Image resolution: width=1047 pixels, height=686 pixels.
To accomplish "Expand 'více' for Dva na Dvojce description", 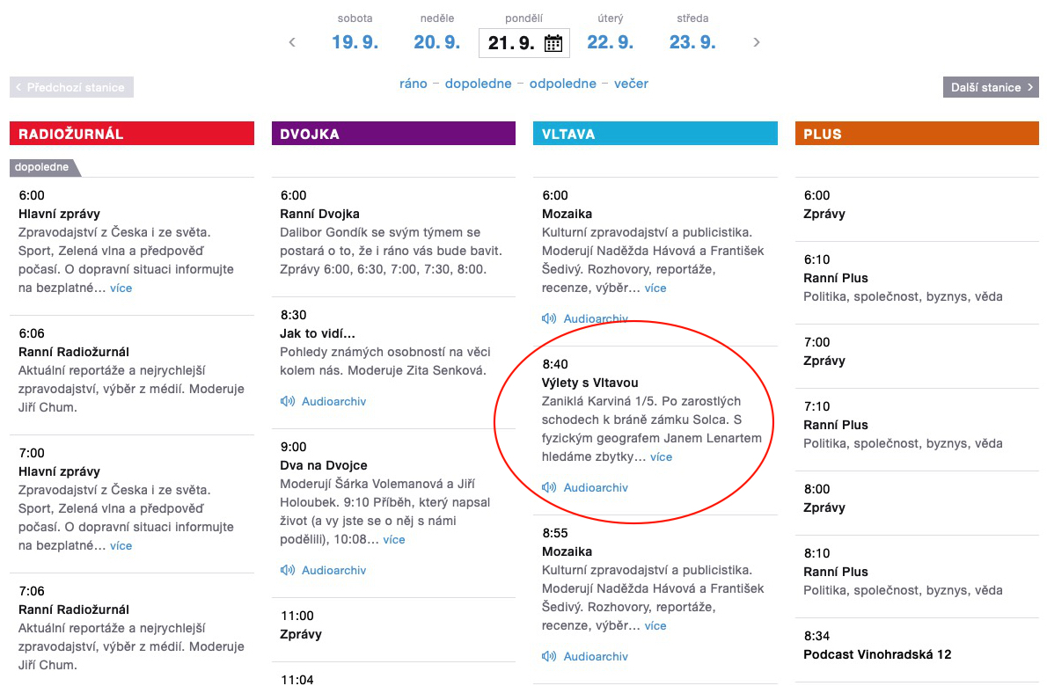I will 394,540.
